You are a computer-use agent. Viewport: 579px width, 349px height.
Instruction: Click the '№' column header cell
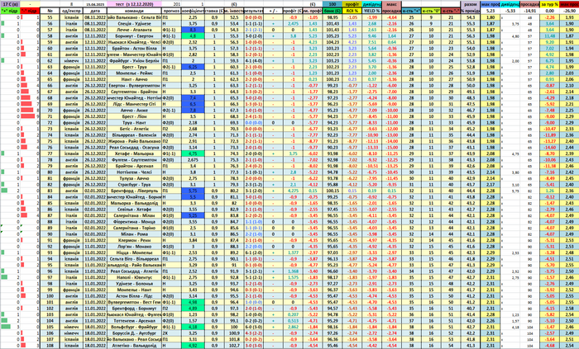point(50,11)
